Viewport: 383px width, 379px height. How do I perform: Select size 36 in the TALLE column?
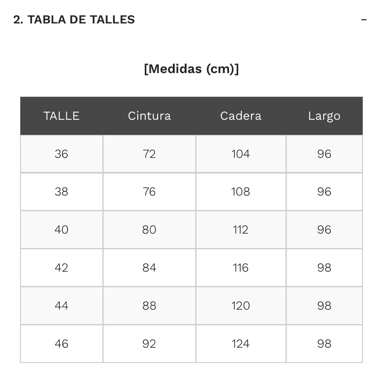(x=61, y=154)
